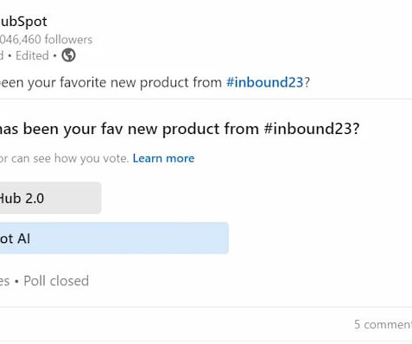This screenshot has height=344, width=412.
Task: Click the 046,460 followers count text
Action: 46,40
